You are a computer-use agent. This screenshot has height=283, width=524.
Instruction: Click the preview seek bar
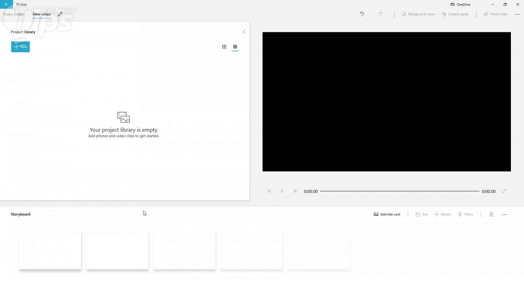pos(400,191)
